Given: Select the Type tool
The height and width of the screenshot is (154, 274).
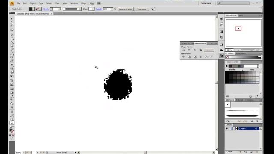Looking at the screenshot, I should tap(12, 38).
